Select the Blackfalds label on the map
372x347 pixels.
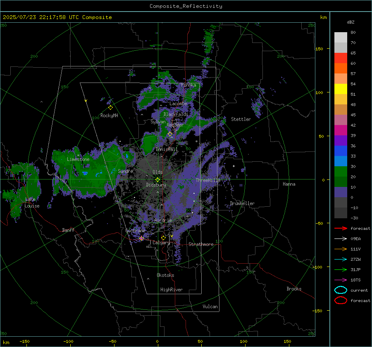176,114
